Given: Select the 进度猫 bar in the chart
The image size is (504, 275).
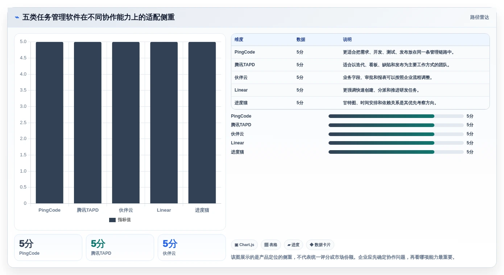Looking at the screenshot, I should (202, 123).
